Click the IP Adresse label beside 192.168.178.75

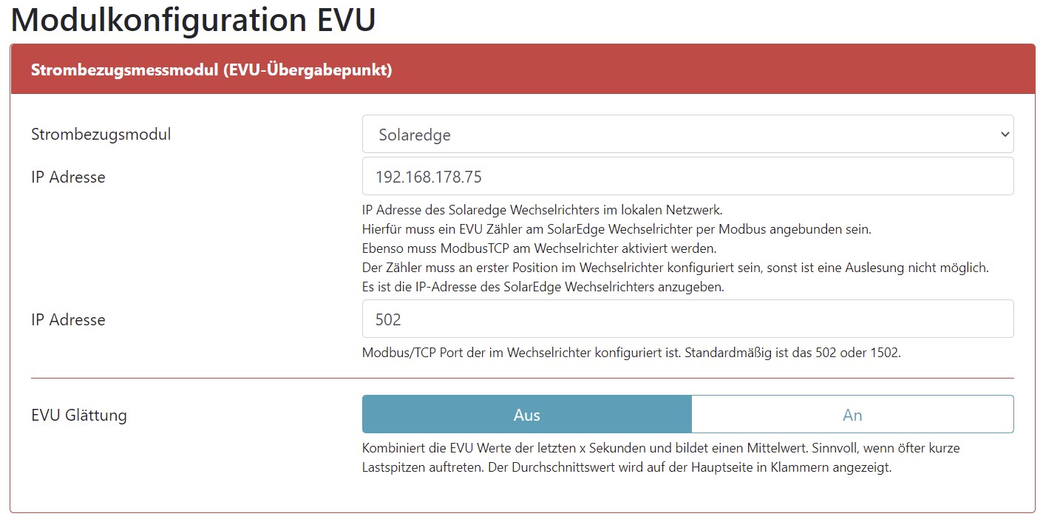(68, 177)
